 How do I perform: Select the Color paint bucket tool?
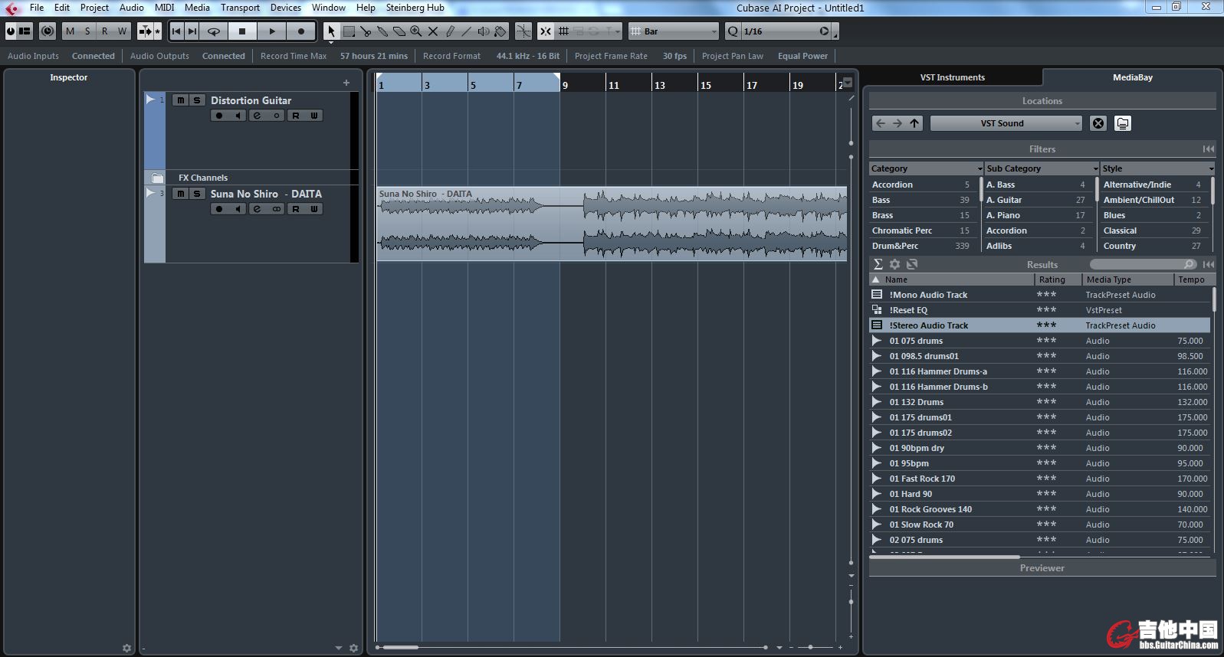[500, 31]
